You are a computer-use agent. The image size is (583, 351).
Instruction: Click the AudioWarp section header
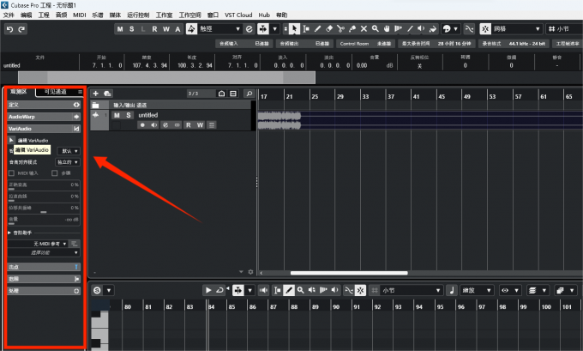click(44, 117)
